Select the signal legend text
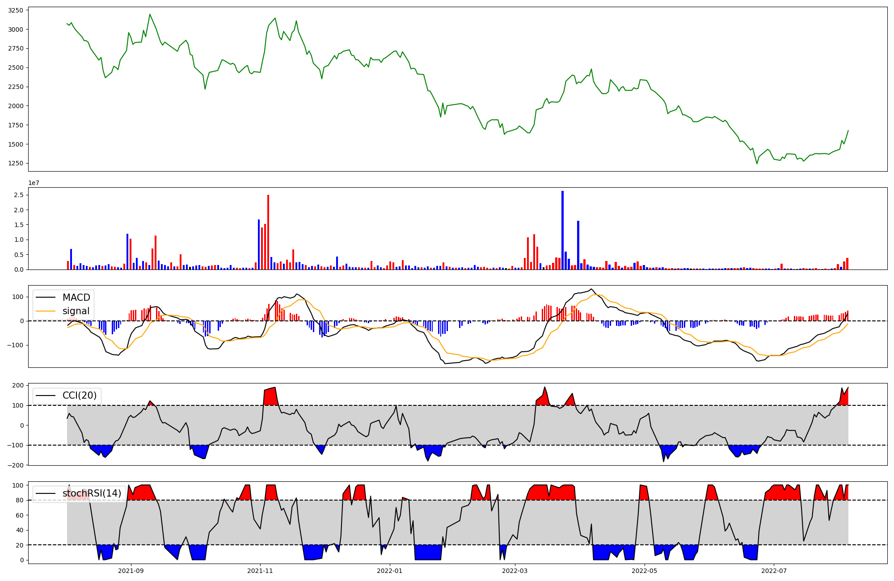894x581 pixels. [x=76, y=311]
